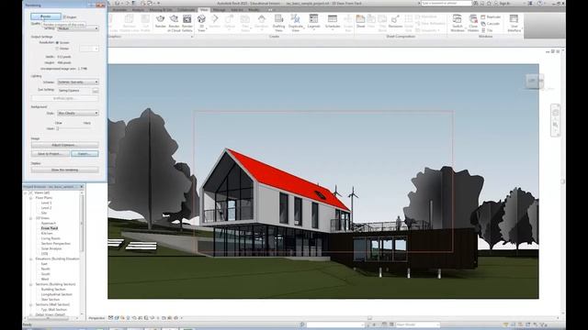The image size is (588, 330).
Task: Click the Schedules ribbon icon
Action: coord(333,22)
